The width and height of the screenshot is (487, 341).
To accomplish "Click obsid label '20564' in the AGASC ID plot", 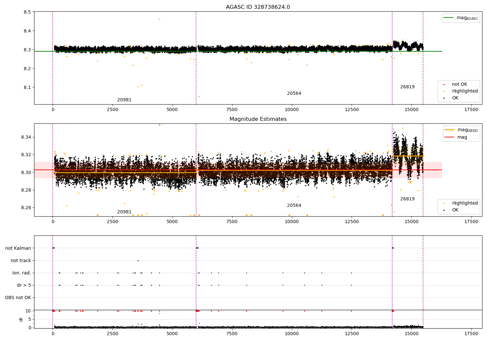I will [x=294, y=94].
